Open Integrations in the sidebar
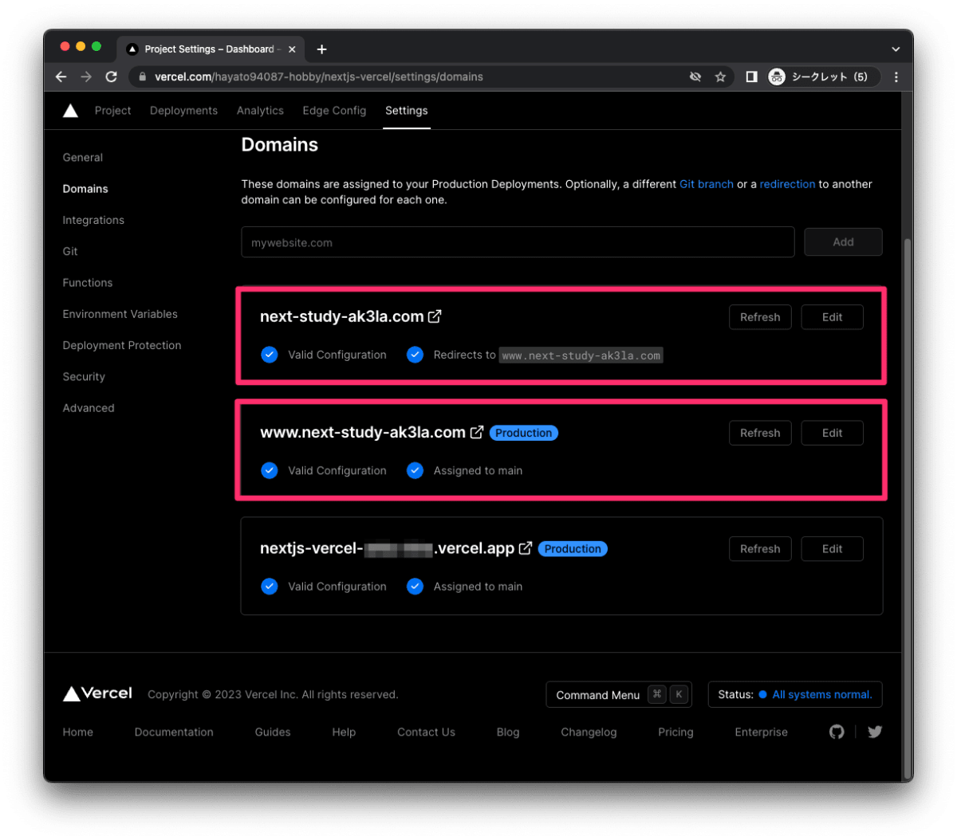 93,220
